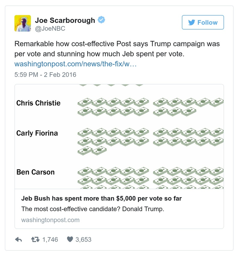Click the 3,653 likes count
The width and height of the screenshot is (240, 258).
pyautogui.click(x=83, y=239)
